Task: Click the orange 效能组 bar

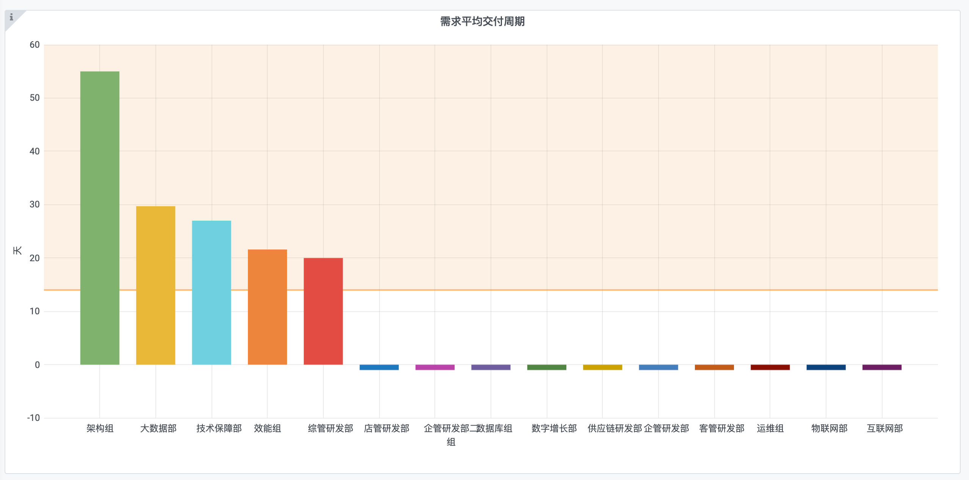Action: [x=267, y=307]
